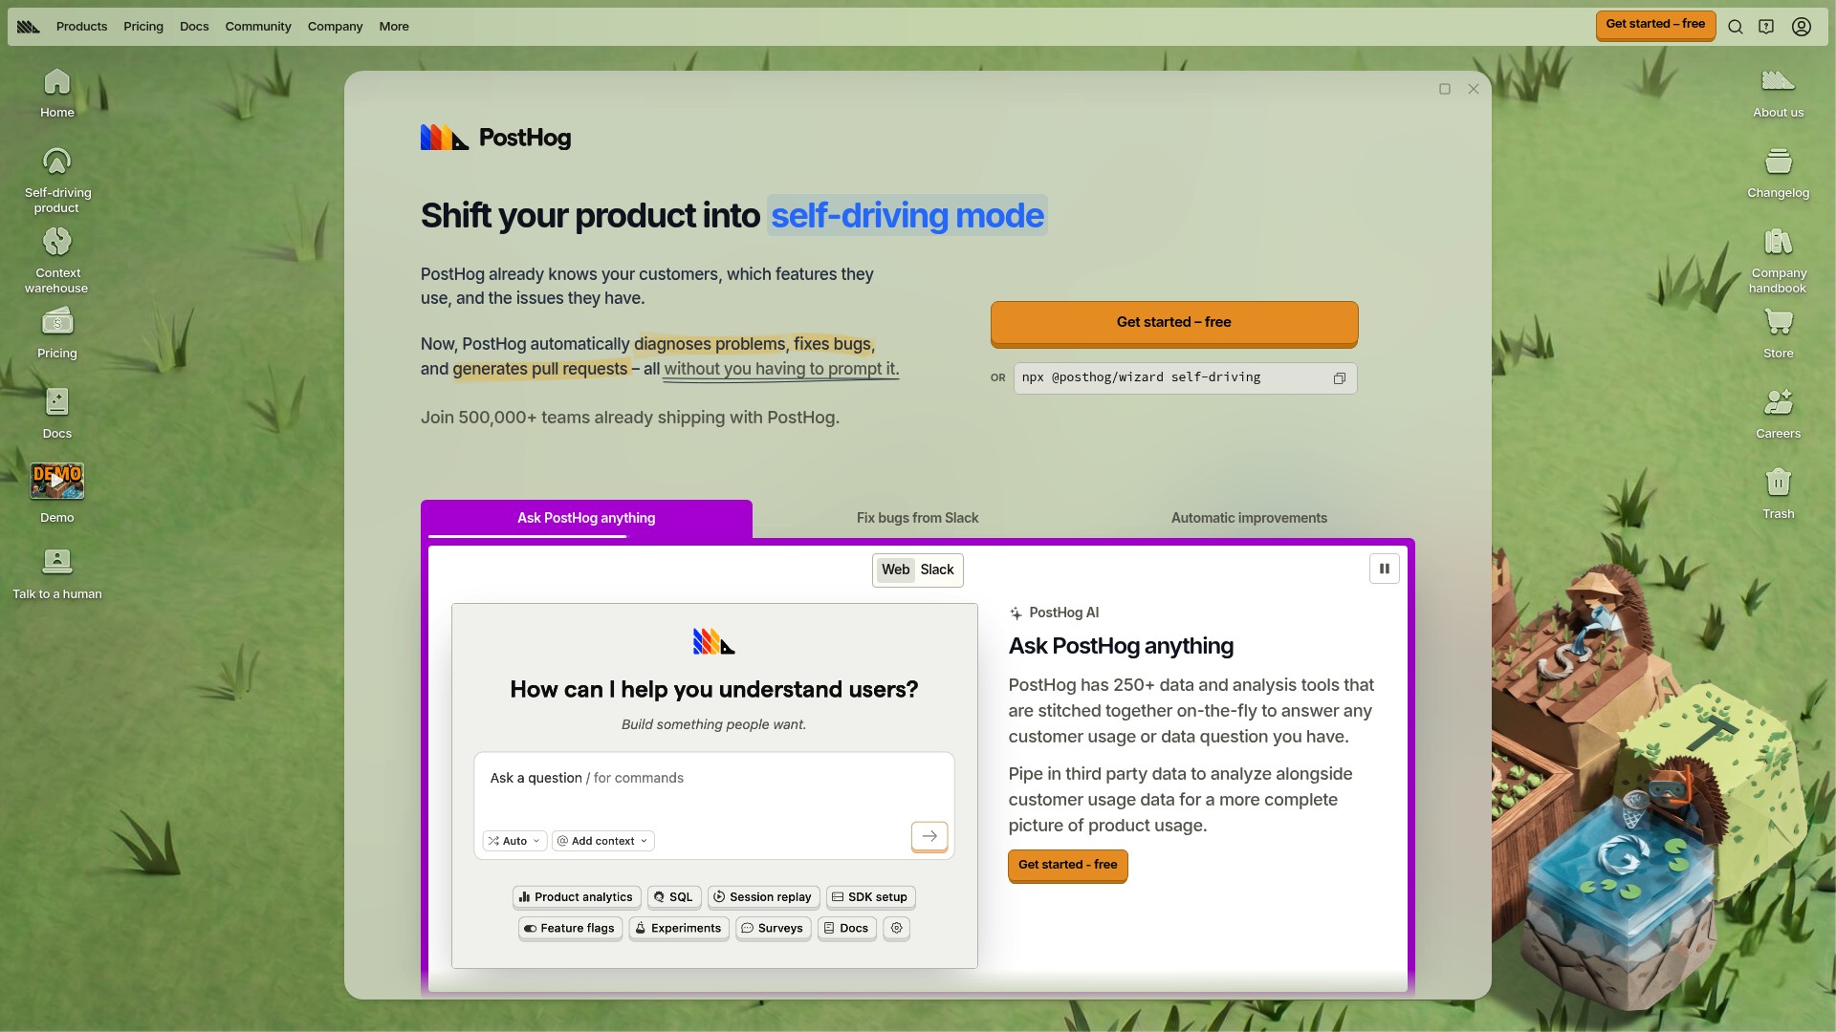Select the Slack view toggle
This screenshot has height=1032, width=1836.
tap(937, 570)
